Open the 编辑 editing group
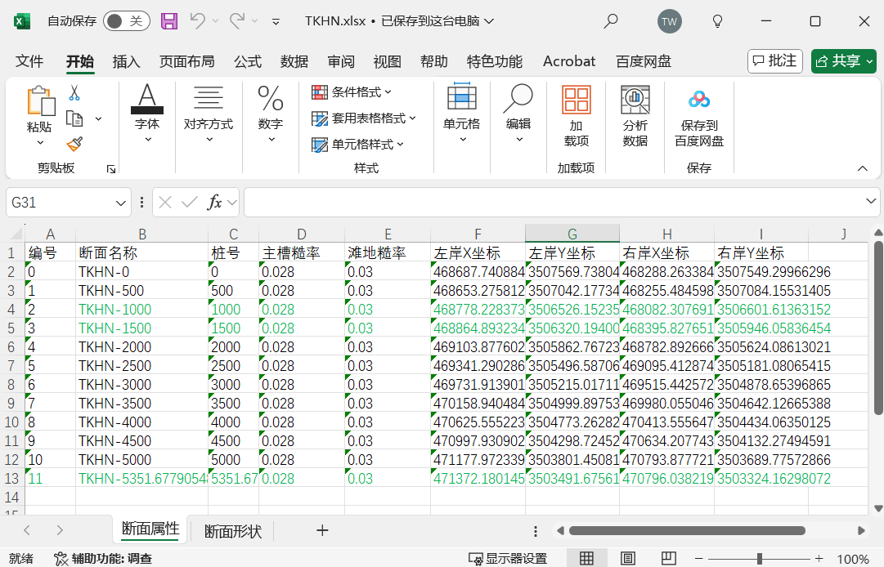The width and height of the screenshot is (884, 567). [x=518, y=113]
